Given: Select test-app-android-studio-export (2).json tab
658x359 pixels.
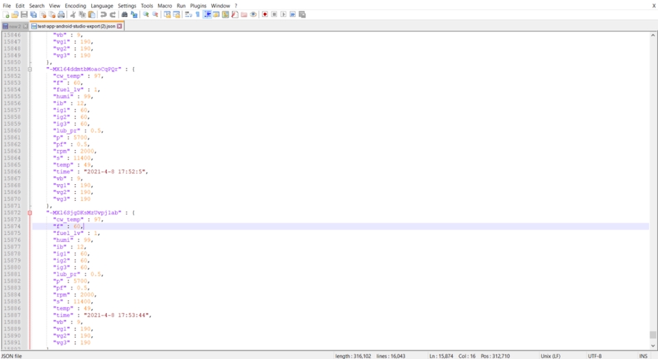Looking at the screenshot, I should [76, 26].
